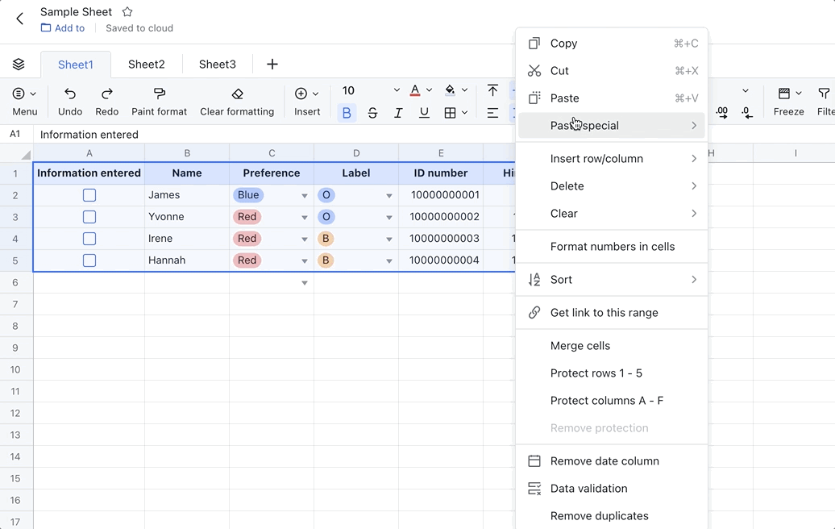Click the Redo arrow icon
835x529 pixels.
(106, 94)
